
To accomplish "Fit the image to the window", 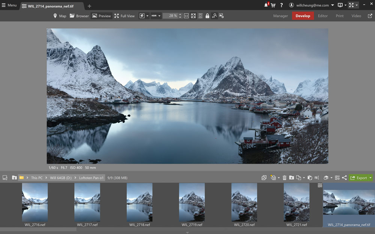I will (x=193, y=16).
